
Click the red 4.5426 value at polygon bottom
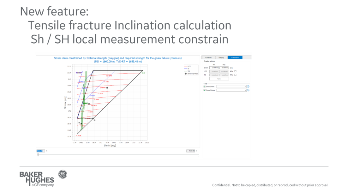pyautogui.click(x=79, y=136)
